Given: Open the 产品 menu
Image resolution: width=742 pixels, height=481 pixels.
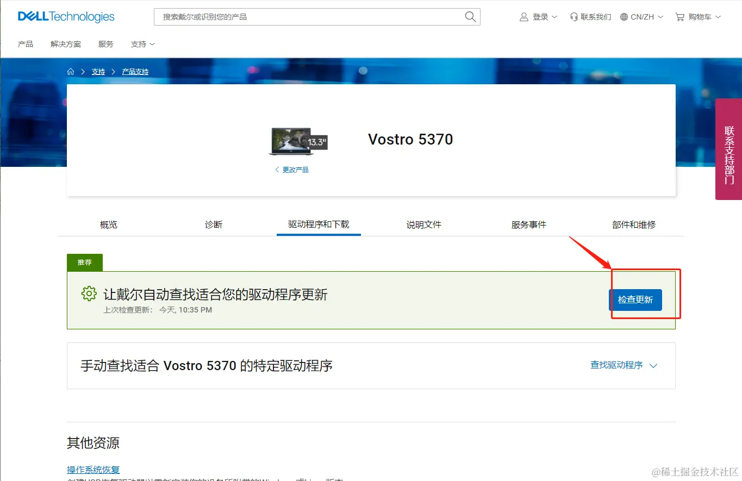Looking at the screenshot, I should [26, 44].
